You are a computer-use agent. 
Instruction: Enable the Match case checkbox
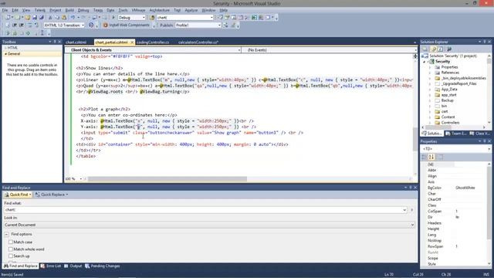click(x=11, y=242)
